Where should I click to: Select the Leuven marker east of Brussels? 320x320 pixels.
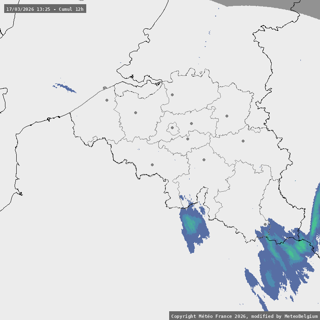point(191,123)
